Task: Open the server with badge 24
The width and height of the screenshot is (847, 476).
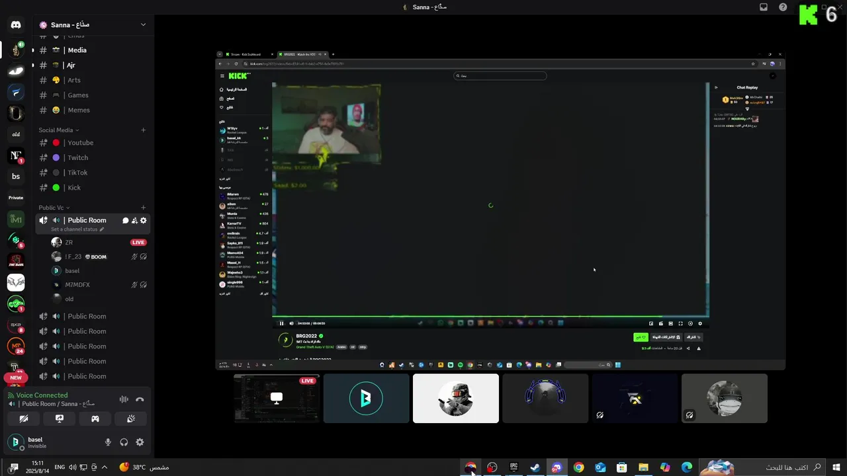Action: [x=16, y=346]
